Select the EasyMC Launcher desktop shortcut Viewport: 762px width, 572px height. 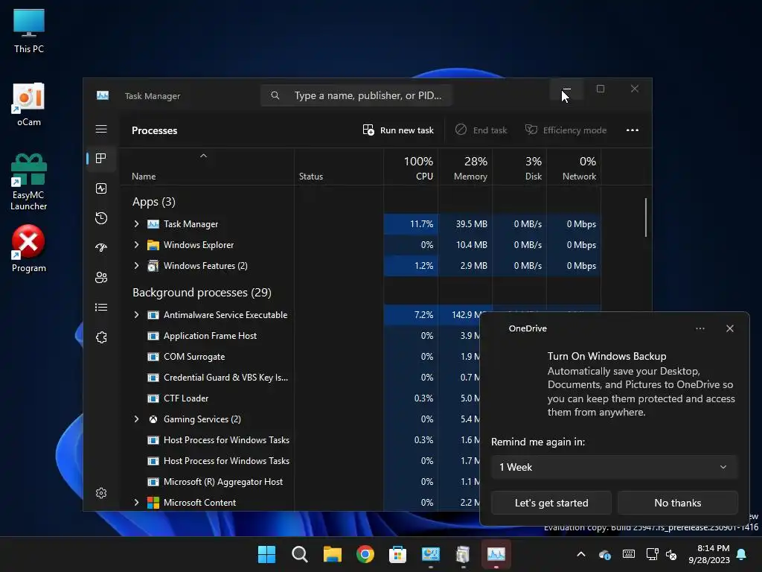tap(29, 182)
